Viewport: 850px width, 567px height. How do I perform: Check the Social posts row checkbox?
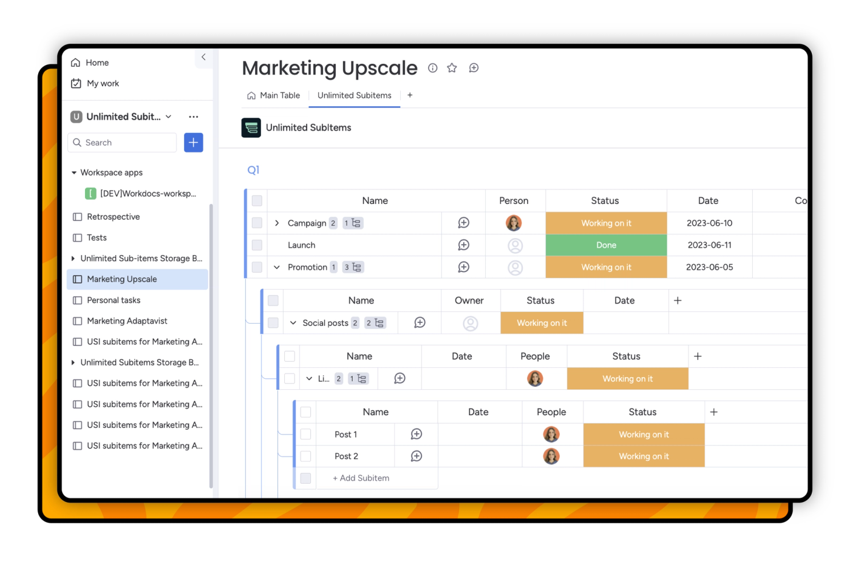(x=273, y=322)
